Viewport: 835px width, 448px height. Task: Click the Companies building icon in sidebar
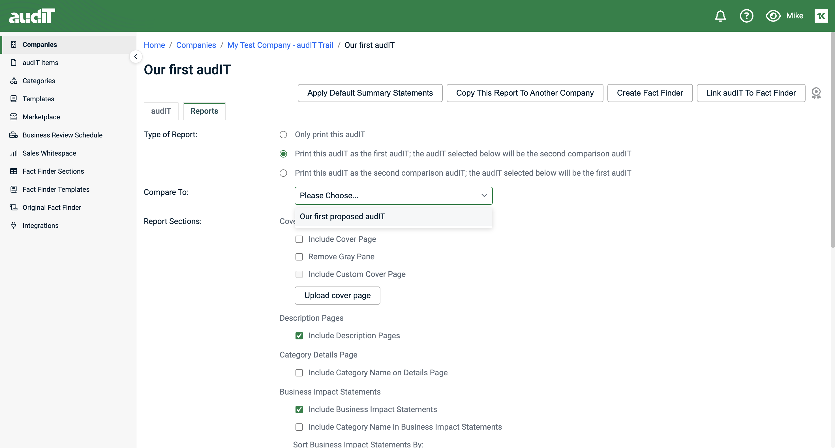(x=13, y=44)
